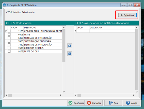Click up arrow of Cadastrados vertical scrollbar

coord(64,28)
